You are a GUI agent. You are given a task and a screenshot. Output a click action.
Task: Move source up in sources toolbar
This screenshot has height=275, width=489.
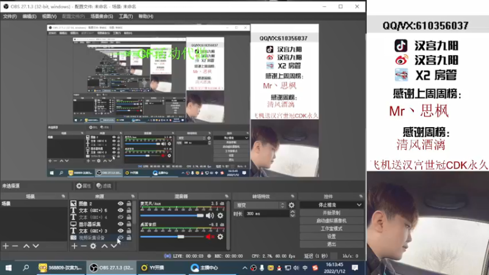(x=105, y=246)
